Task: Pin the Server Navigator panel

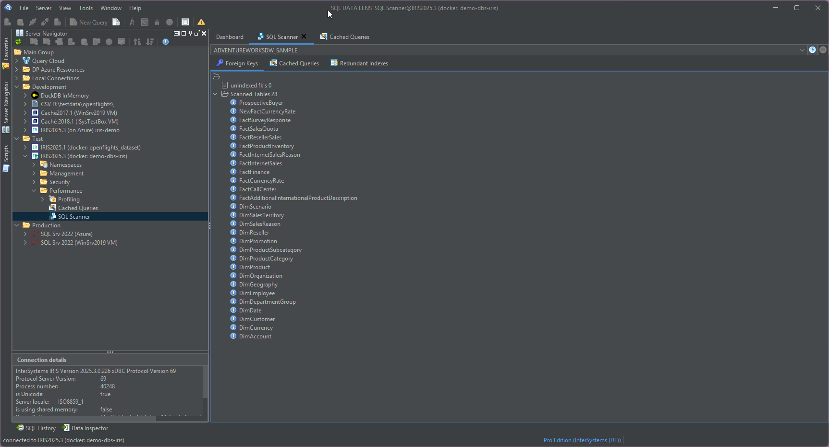Action: tap(190, 33)
